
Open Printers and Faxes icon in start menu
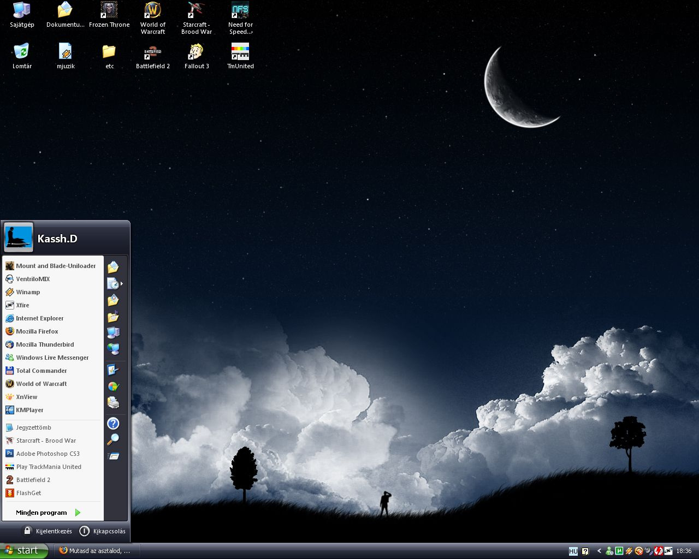pyautogui.click(x=113, y=403)
